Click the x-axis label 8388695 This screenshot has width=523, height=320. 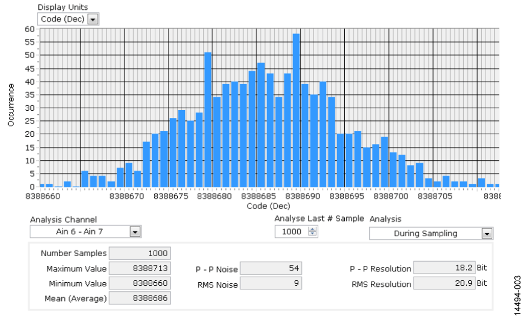(x=347, y=196)
